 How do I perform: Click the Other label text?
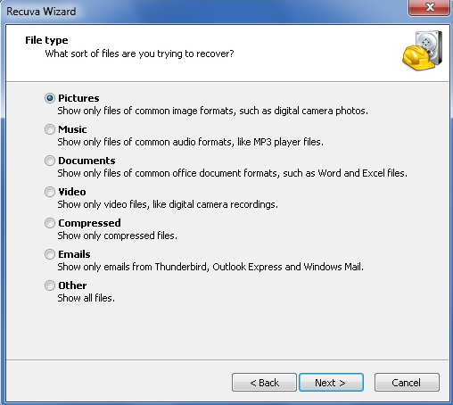pyautogui.click(x=72, y=285)
